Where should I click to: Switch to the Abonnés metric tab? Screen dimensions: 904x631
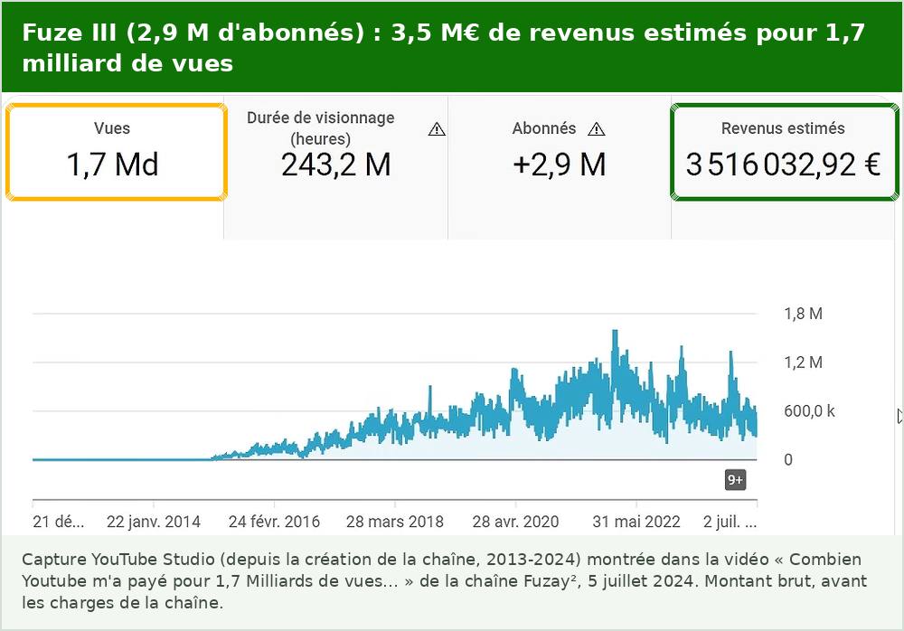(560, 167)
